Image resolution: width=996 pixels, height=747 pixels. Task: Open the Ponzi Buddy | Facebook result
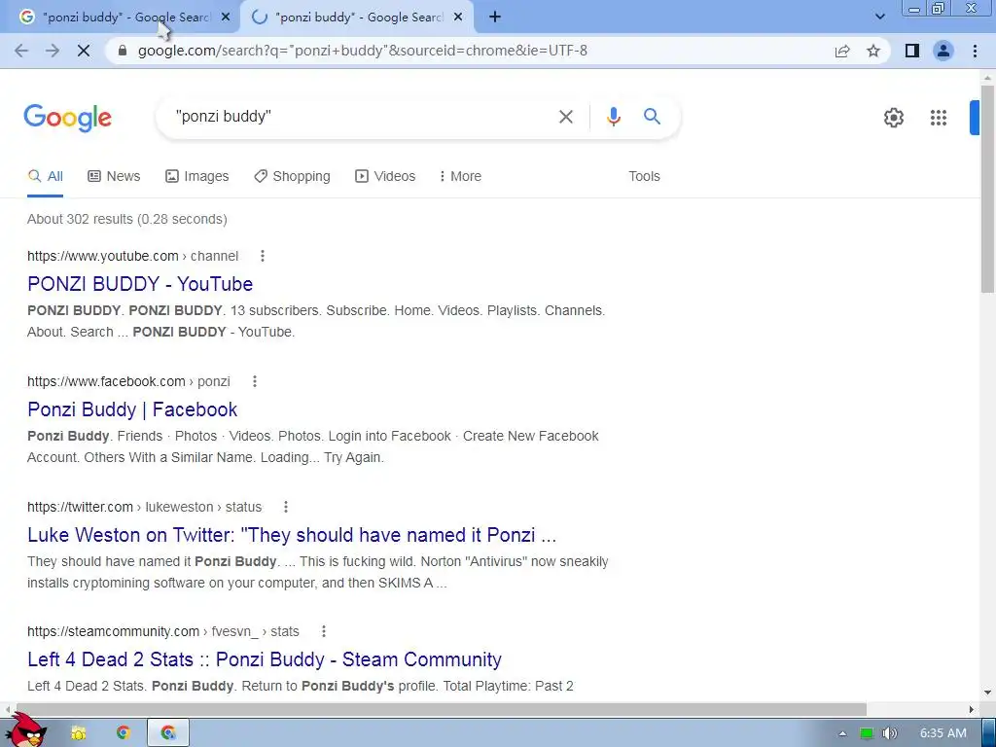click(x=132, y=409)
